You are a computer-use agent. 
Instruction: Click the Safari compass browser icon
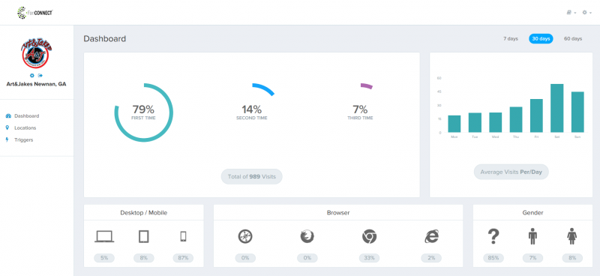point(245,237)
